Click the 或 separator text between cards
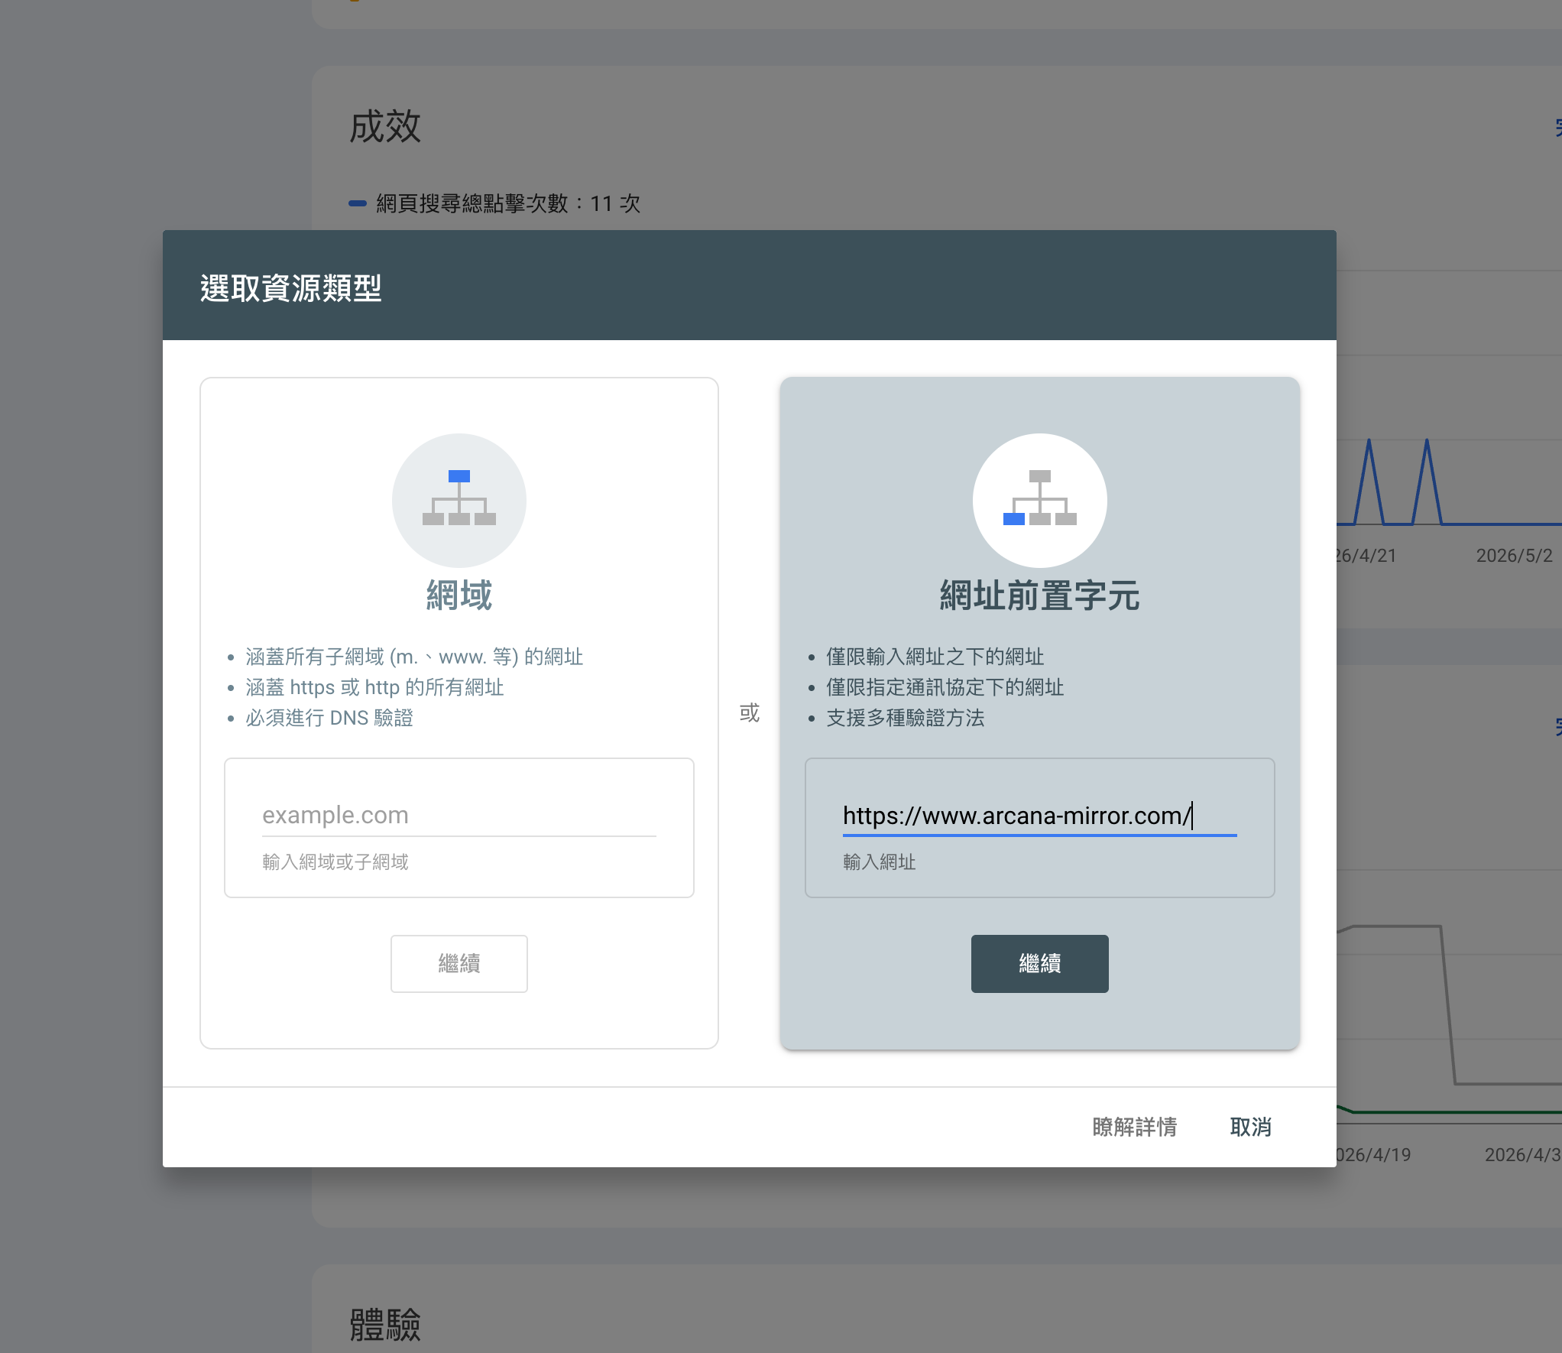 (x=749, y=712)
